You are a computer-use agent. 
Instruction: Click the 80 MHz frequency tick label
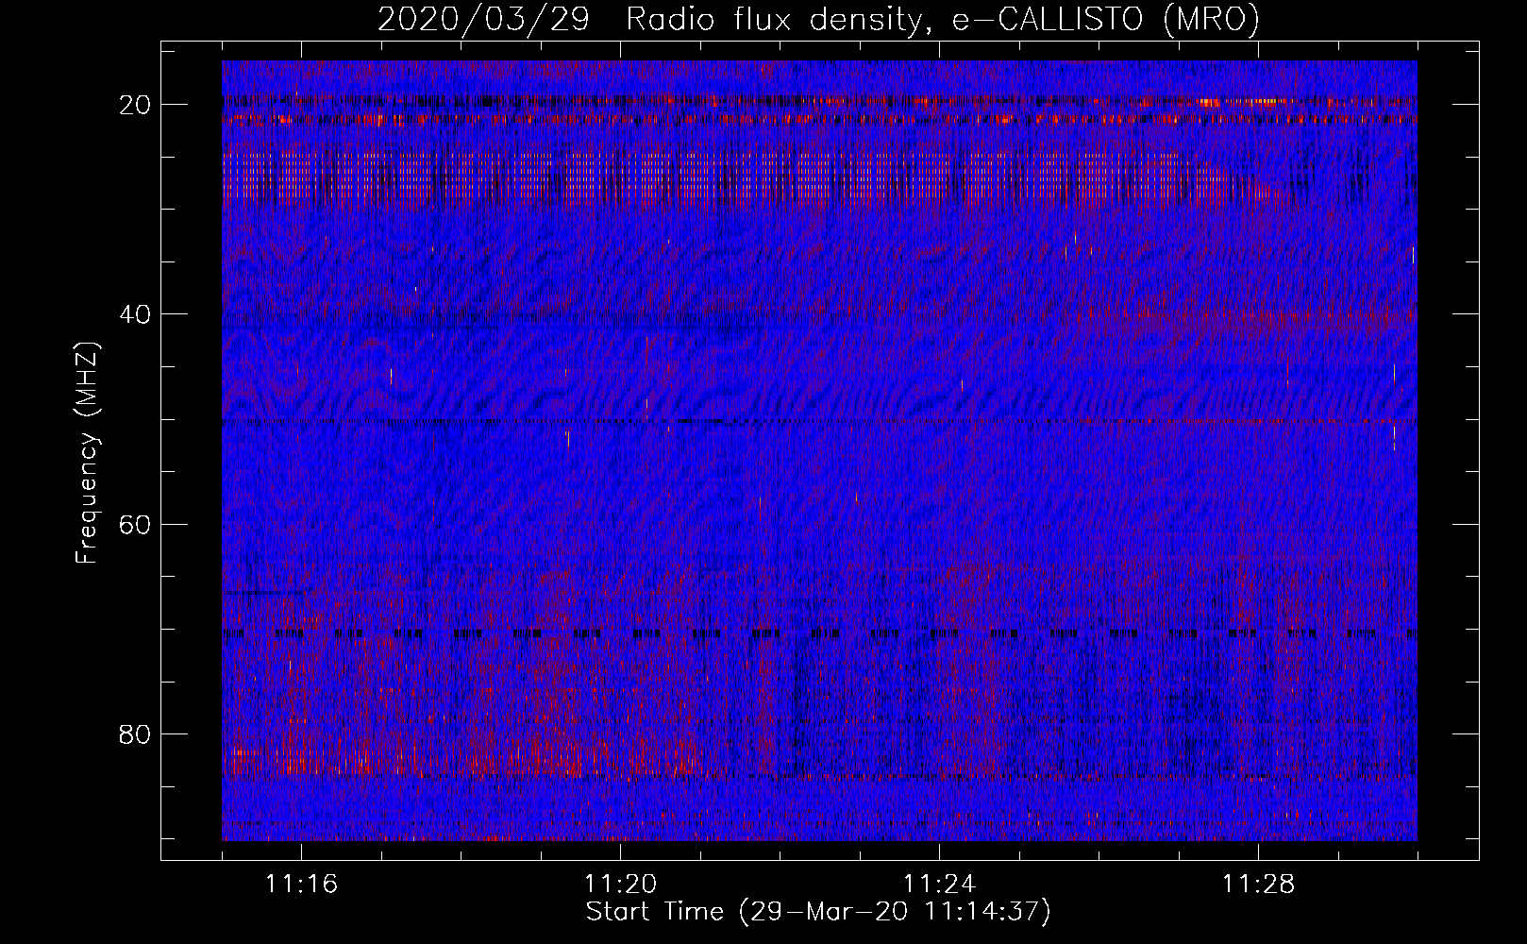pos(136,733)
